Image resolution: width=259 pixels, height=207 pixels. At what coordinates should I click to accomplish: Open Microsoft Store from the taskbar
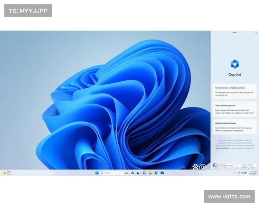pyautogui.click(x=162, y=173)
